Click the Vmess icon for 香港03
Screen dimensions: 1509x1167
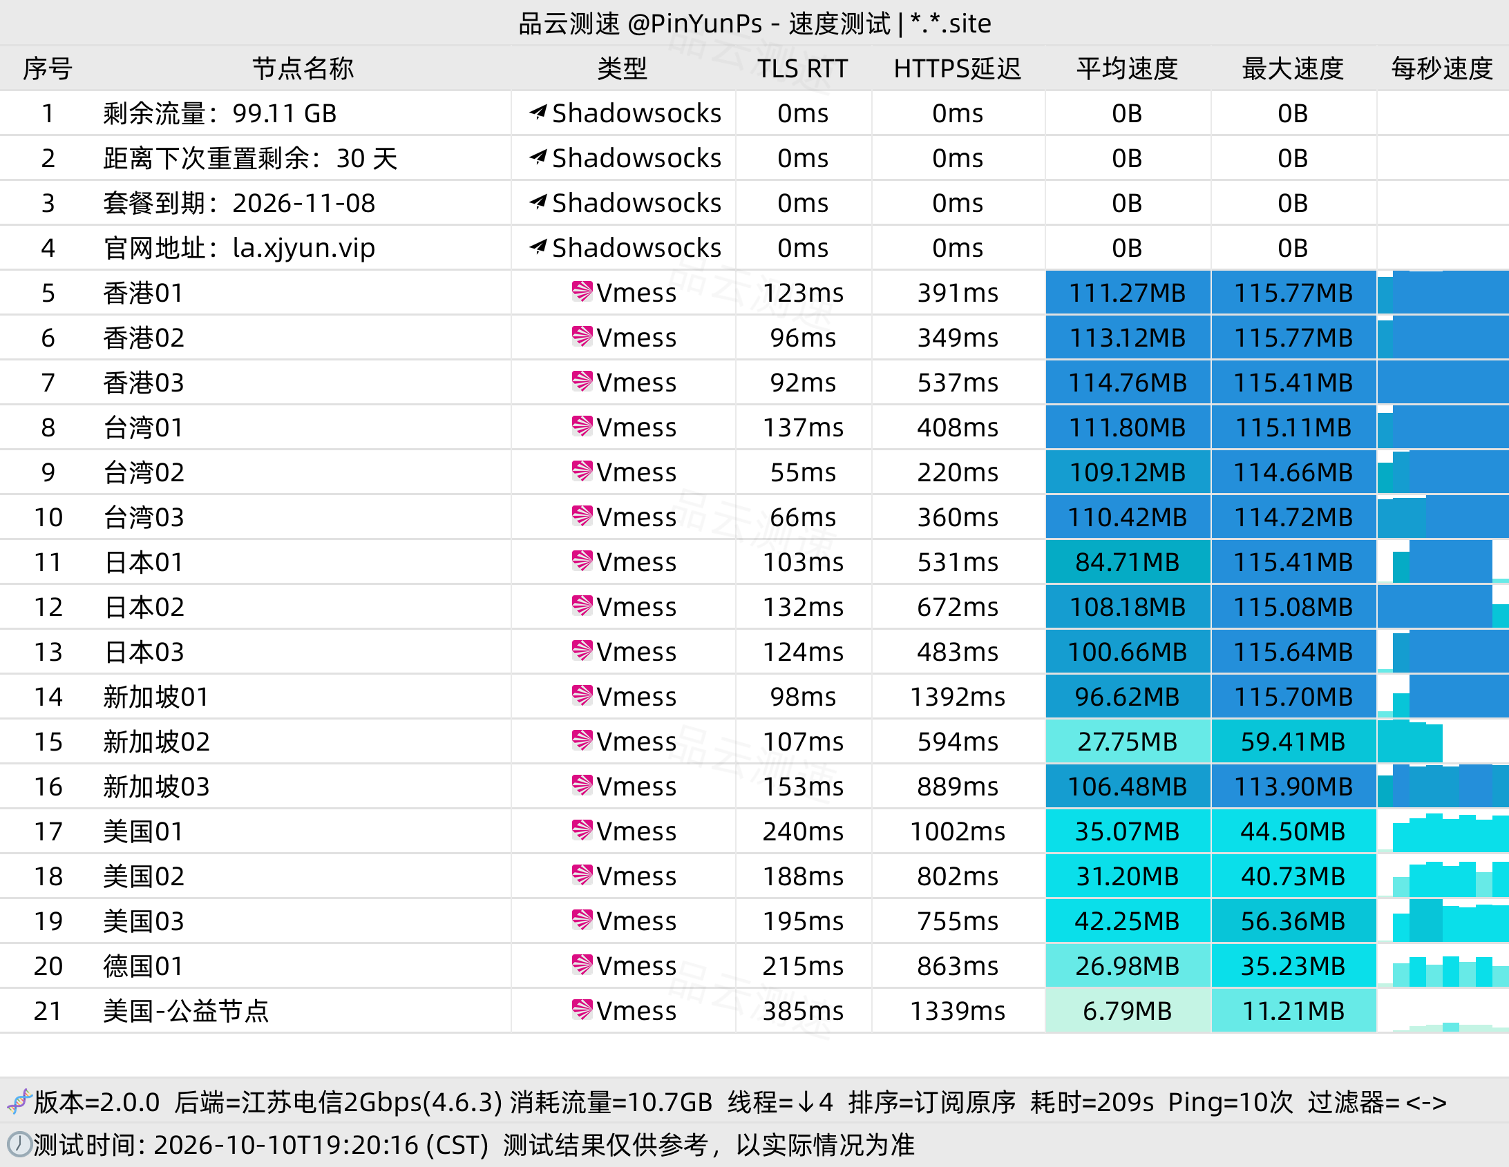click(582, 381)
